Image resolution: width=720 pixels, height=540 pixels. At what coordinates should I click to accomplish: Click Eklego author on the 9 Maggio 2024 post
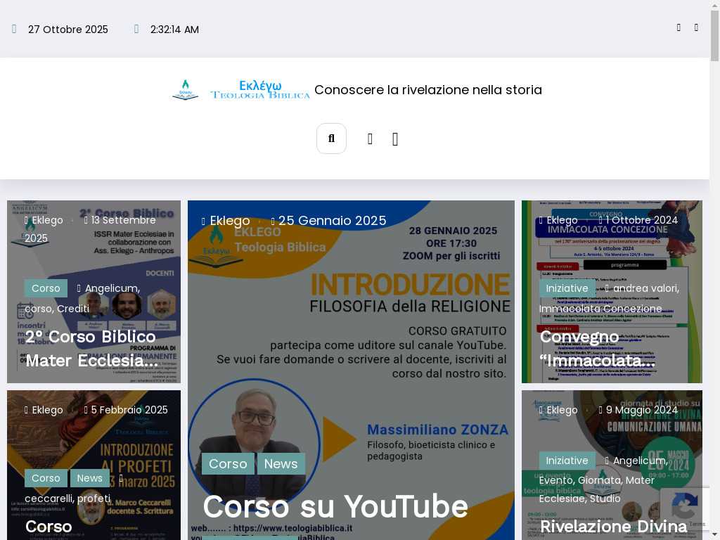click(x=562, y=410)
